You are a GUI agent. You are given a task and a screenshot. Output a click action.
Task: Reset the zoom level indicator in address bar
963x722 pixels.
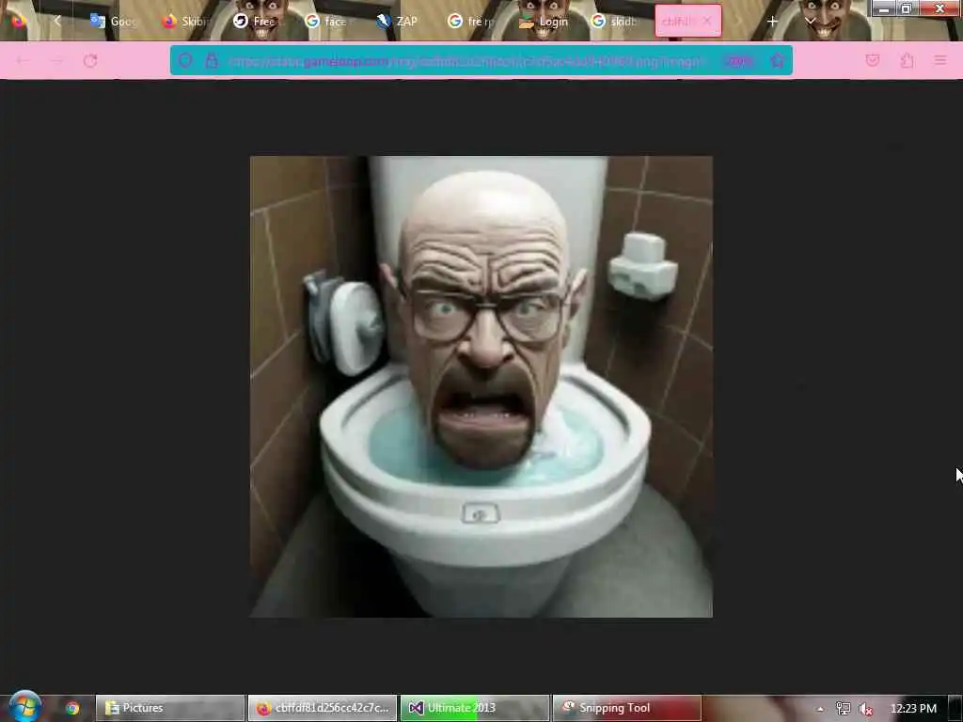point(737,61)
